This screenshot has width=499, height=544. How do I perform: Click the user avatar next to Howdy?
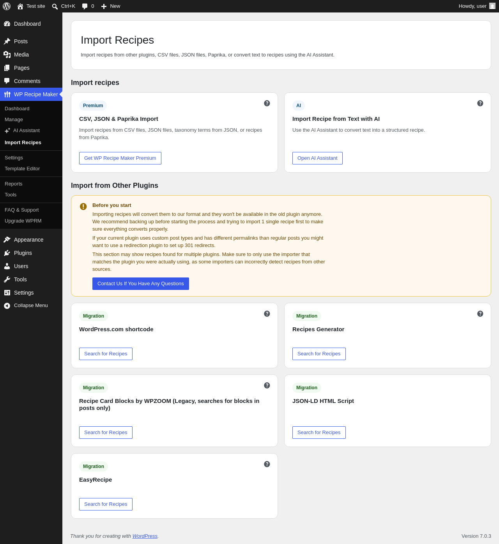(492, 6)
